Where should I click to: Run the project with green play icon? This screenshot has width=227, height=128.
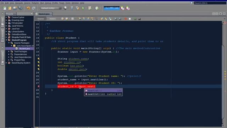(x=83, y=8)
